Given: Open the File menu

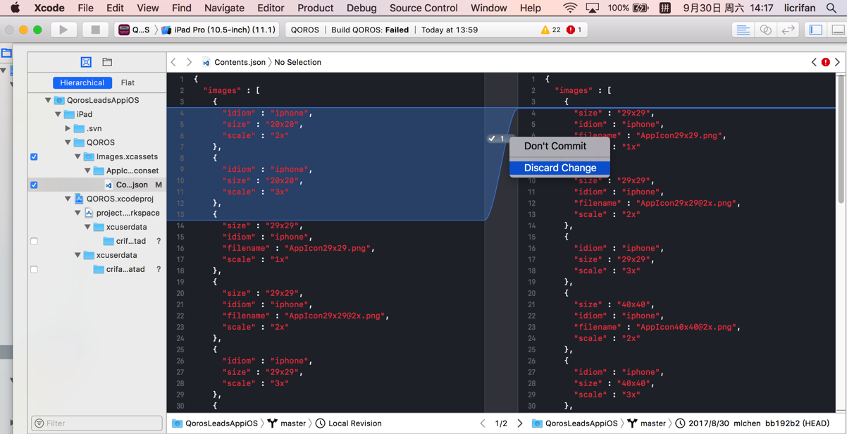Looking at the screenshot, I should pyautogui.click(x=85, y=8).
